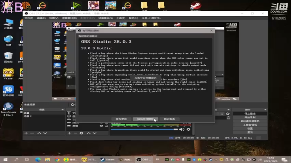This screenshot has width=291, height=163.
Task: Open 场景集合(S) menu
Action: tap(105, 18)
